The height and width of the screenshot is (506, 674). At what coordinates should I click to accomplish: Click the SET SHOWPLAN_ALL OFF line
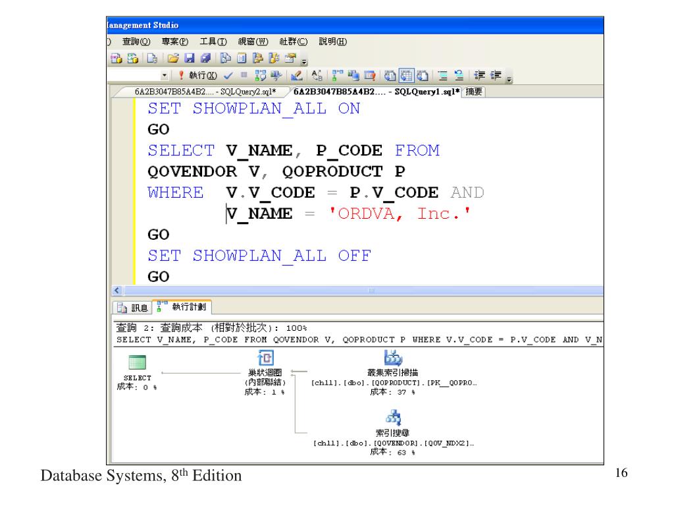(259, 256)
